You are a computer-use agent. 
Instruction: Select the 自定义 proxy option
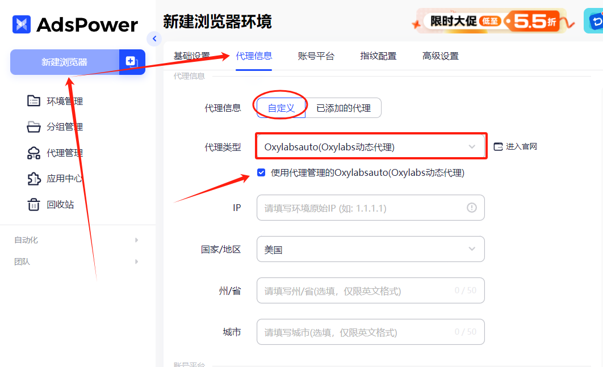pos(280,107)
